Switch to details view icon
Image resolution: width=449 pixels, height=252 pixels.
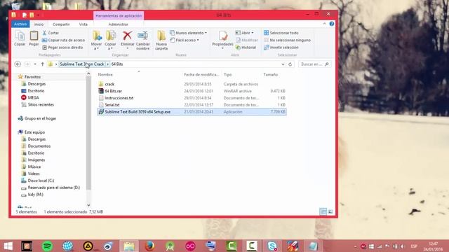323,211
